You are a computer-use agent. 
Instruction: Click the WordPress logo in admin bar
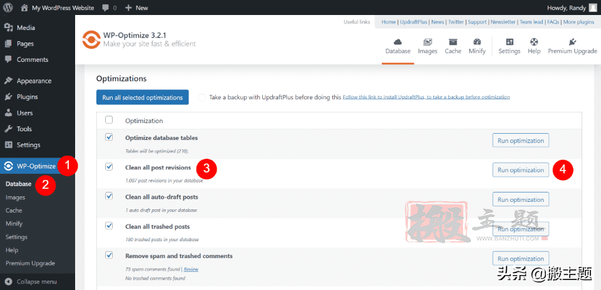(x=8, y=7)
